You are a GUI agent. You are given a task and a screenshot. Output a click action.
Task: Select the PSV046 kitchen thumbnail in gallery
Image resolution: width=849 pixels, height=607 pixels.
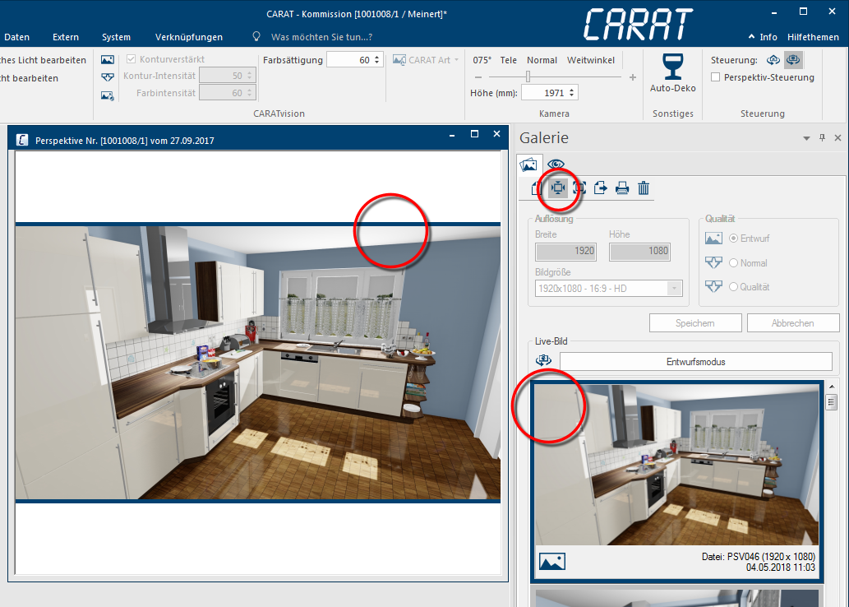pos(677,465)
